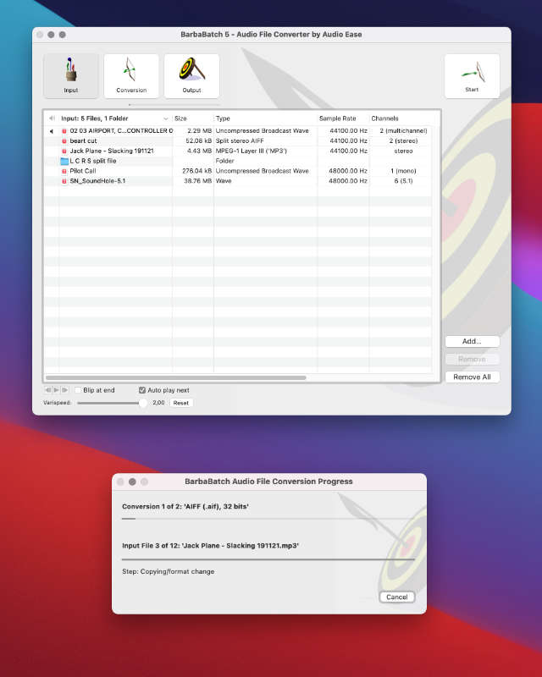Select the Pilot Call file row
Image resolution: width=542 pixels, height=677 pixels.
click(238, 171)
